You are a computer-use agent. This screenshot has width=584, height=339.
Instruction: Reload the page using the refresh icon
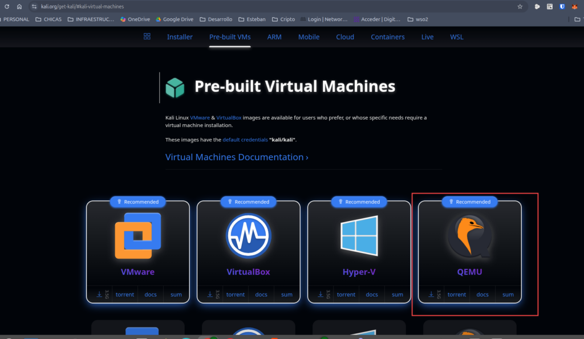[x=7, y=6]
